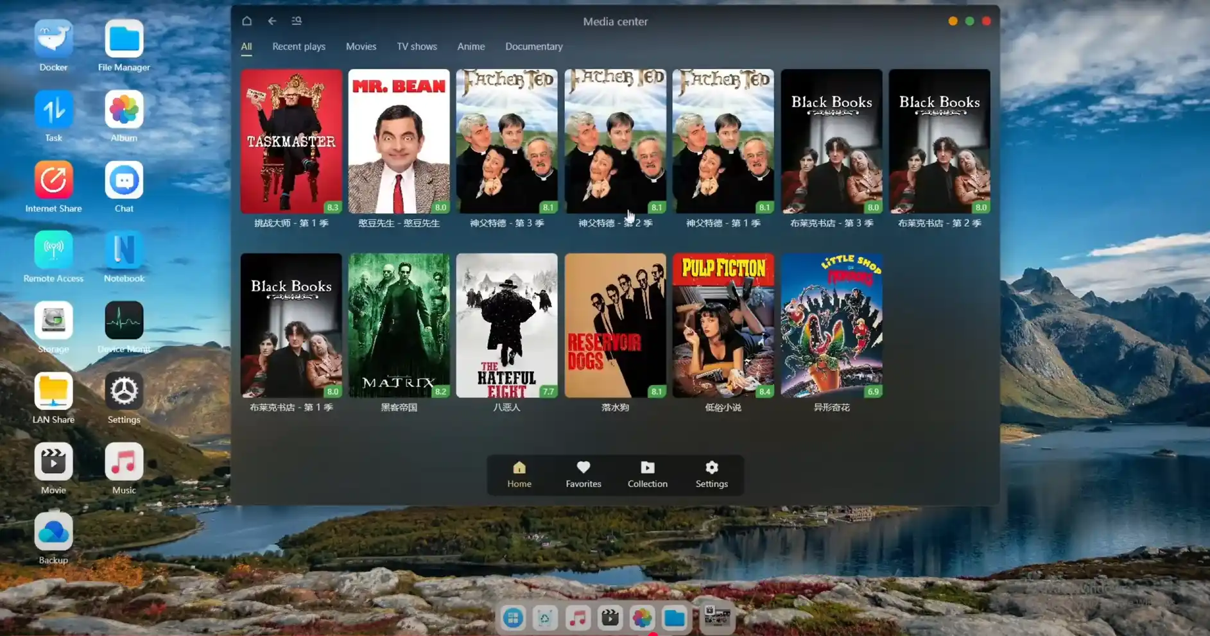Open Black Books season 3 poster
Viewport: 1210px width, 636px height.
tap(831, 141)
